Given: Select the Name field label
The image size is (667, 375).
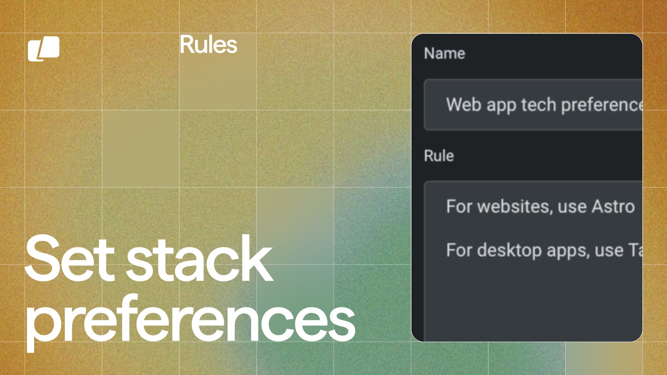Looking at the screenshot, I should pos(444,53).
